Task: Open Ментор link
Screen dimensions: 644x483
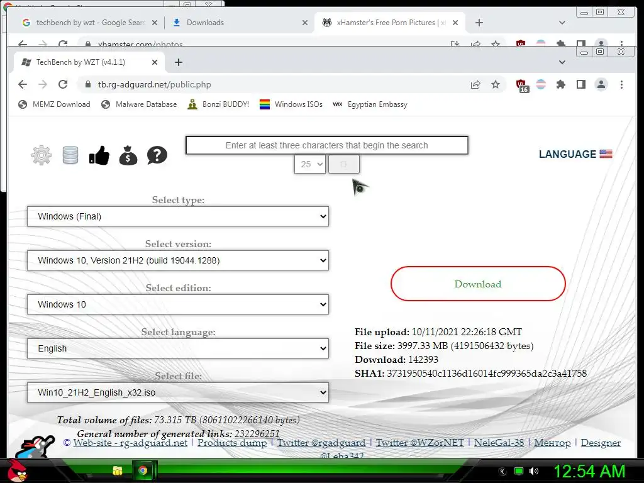Action: tap(552, 443)
